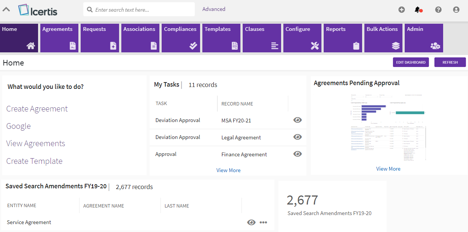Click the Create Agreement link

click(x=37, y=109)
